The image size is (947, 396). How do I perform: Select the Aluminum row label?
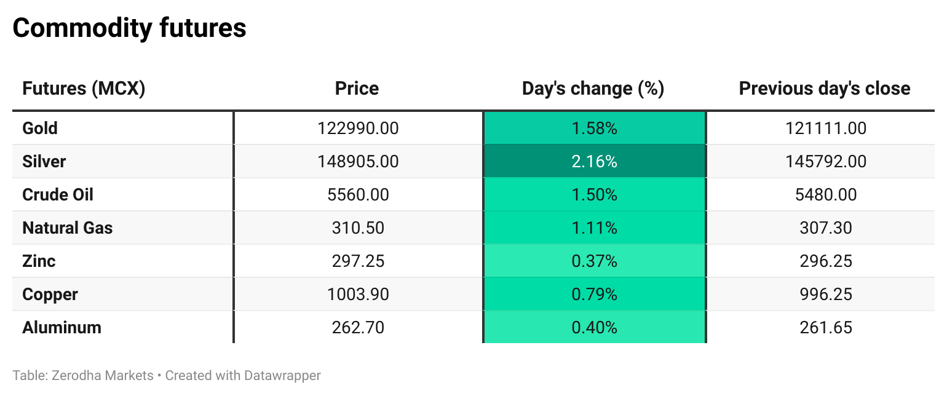(61, 328)
